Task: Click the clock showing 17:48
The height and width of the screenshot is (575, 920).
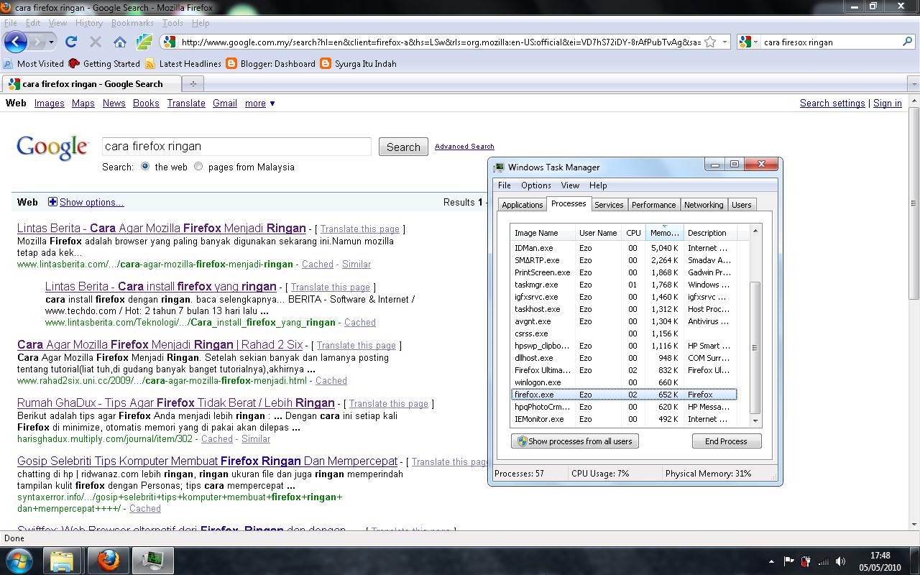Action: pos(880,556)
